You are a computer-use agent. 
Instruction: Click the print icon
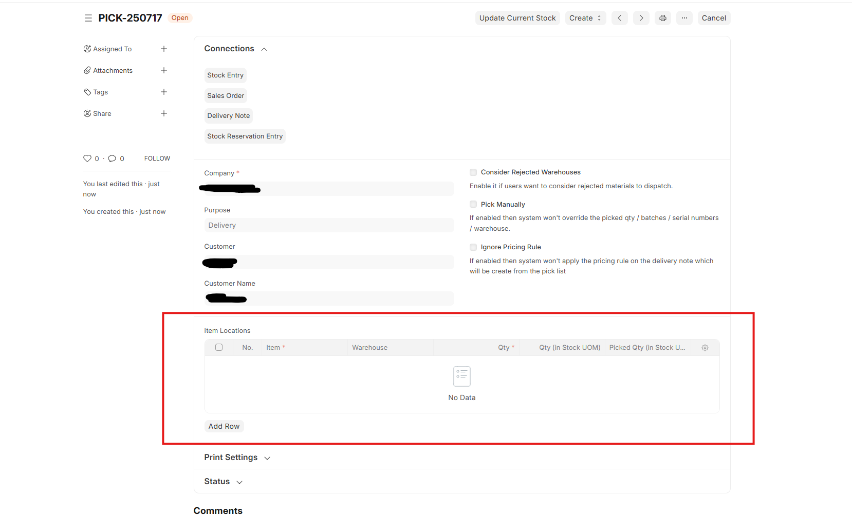(x=662, y=18)
